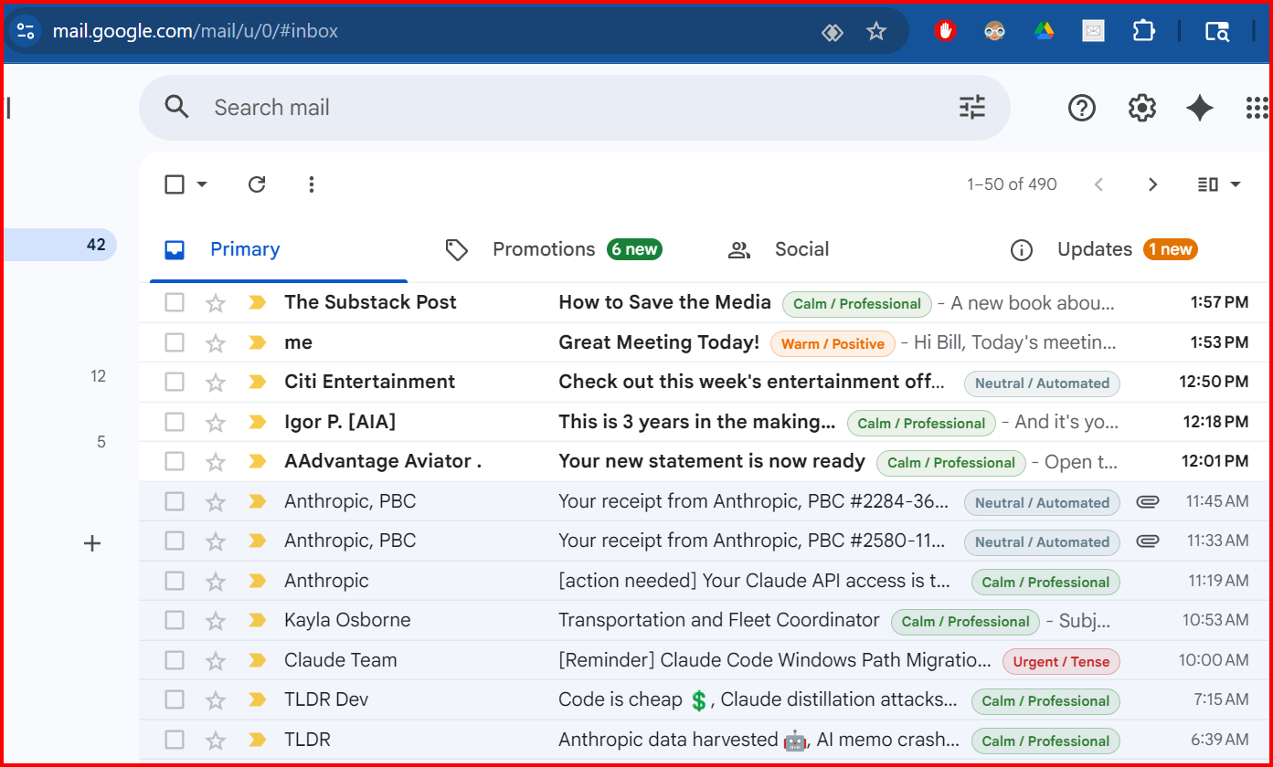The image size is (1273, 767).
Task: Click sender name 'Anthropic' at 11:19 AM
Action: click(326, 581)
